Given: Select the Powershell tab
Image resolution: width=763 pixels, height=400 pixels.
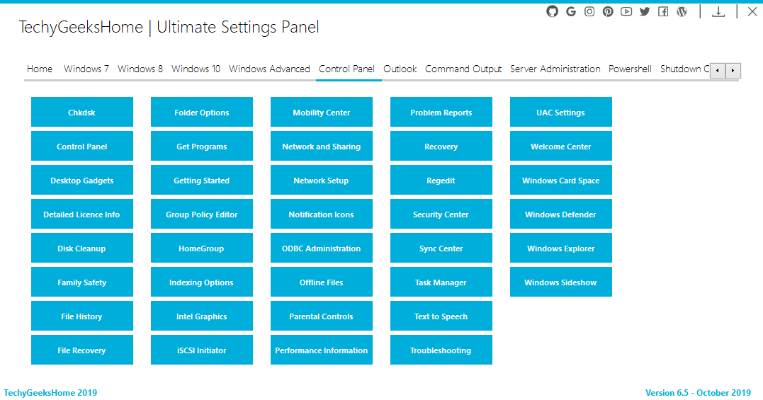Looking at the screenshot, I should 630,69.
